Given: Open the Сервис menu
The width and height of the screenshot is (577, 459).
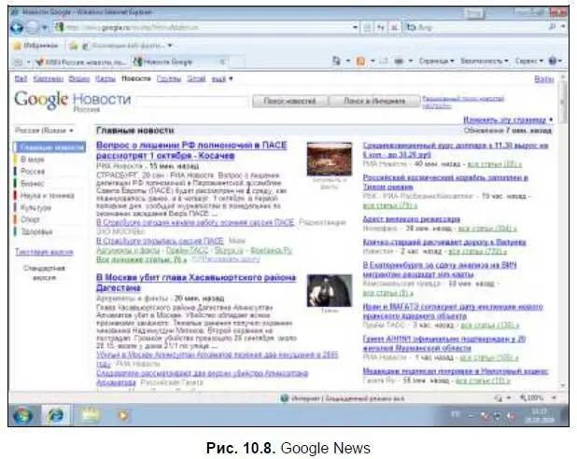Looking at the screenshot, I should (x=528, y=61).
